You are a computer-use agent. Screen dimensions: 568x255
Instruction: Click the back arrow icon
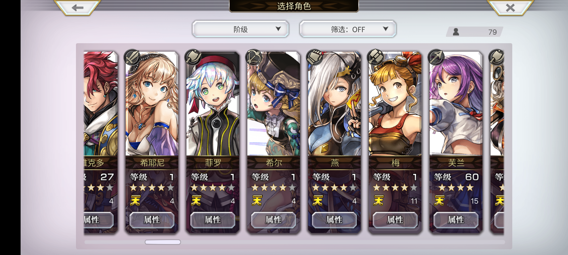[77, 8]
